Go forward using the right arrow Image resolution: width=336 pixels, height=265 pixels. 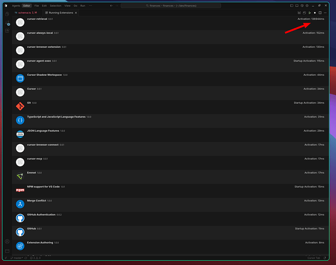pos(117,6)
